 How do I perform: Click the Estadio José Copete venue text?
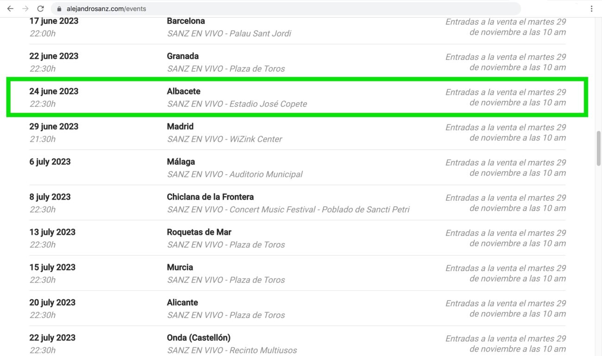pos(269,104)
